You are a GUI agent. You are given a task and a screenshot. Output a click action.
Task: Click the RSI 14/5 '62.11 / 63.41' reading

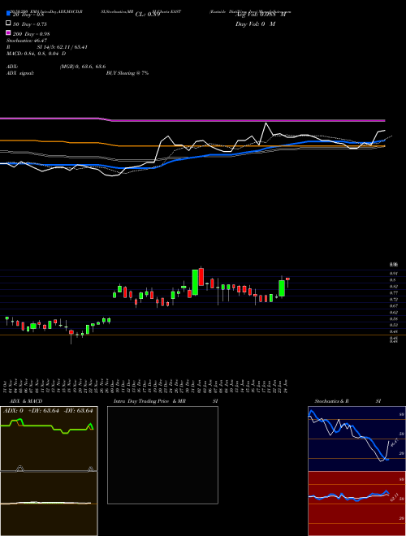(x=71, y=47)
